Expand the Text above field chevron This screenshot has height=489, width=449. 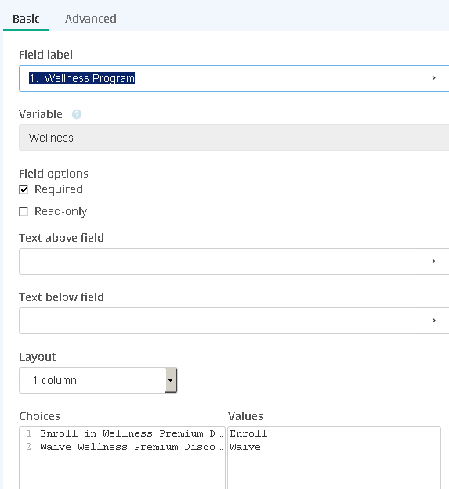(x=433, y=261)
